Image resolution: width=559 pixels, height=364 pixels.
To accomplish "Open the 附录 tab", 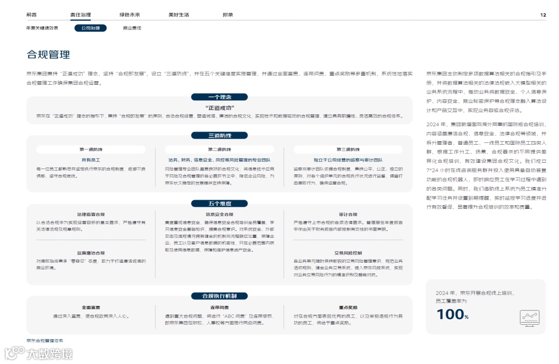I will pos(228,14).
